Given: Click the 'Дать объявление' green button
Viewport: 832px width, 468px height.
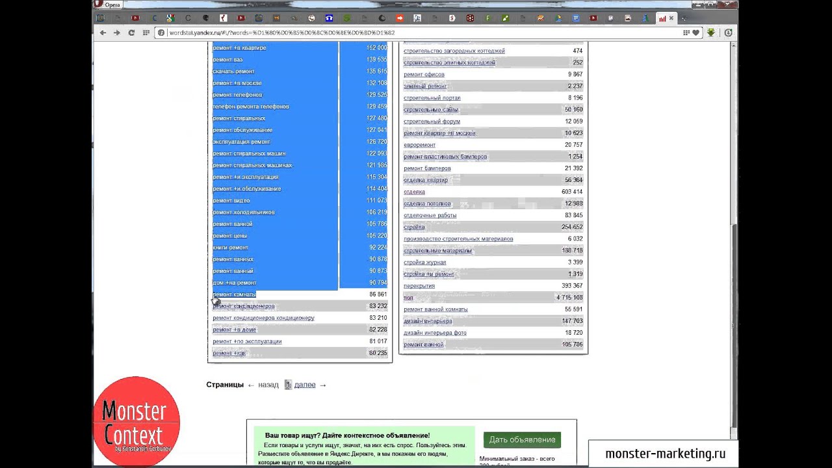Looking at the screenshot, I should point(522,439).
